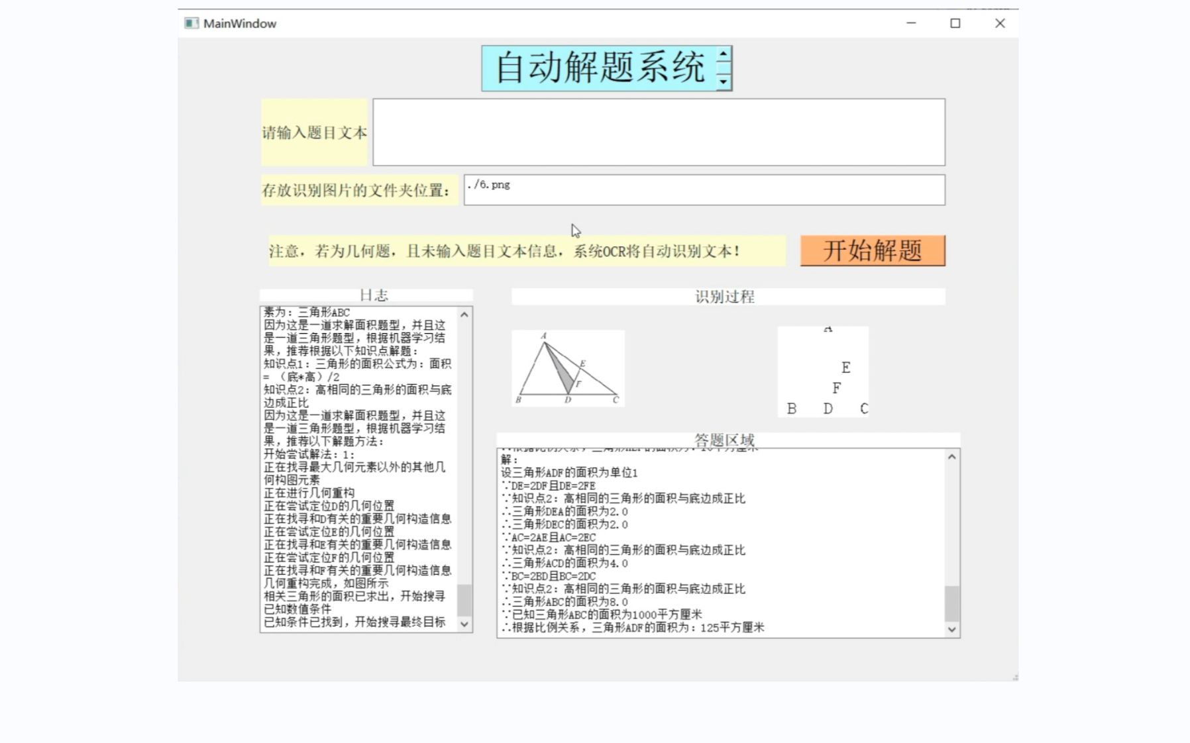Image resolution: width=1190 pixels, height=743 pixels.
Task: Click the 自动解题系统 title box
Action: point(600,68)
